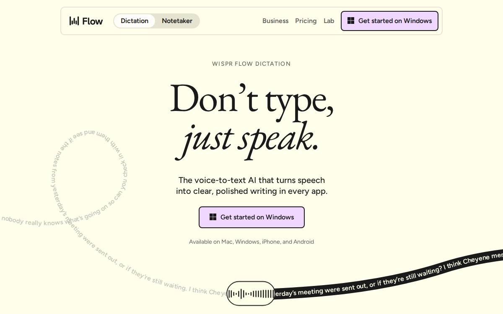Click the Flow wordmark text in the header

(93, 21)
